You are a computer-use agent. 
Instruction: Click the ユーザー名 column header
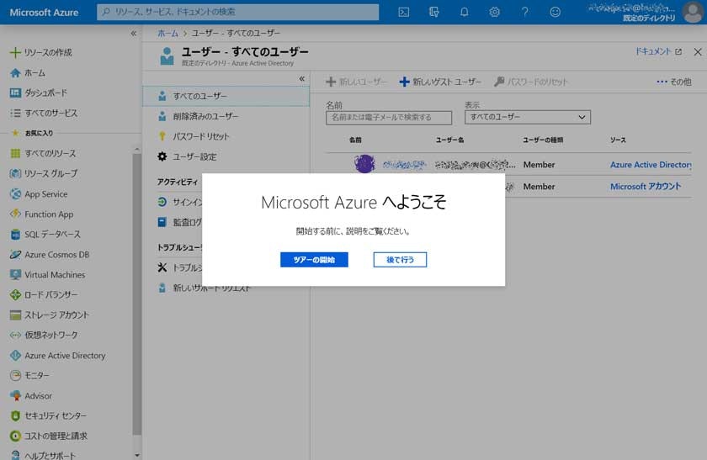[449, 140]
